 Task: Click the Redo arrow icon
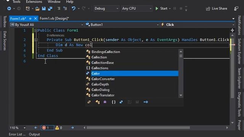point(84,8)
